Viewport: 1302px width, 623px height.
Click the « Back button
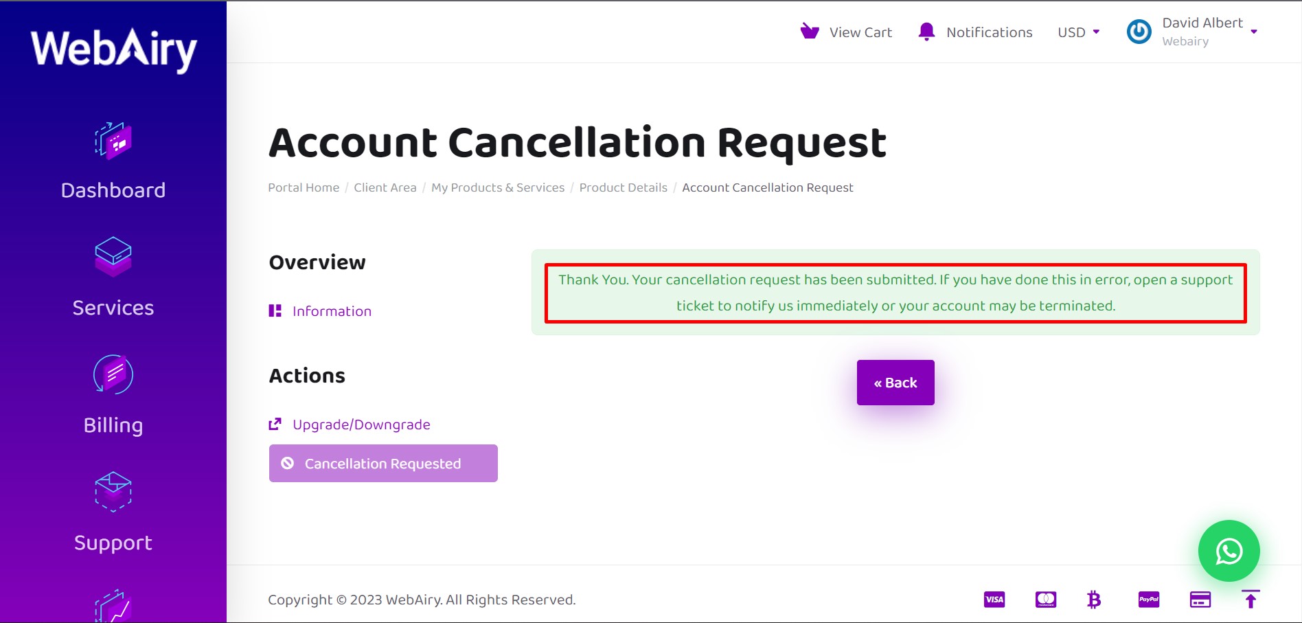(x=895, y=383)
